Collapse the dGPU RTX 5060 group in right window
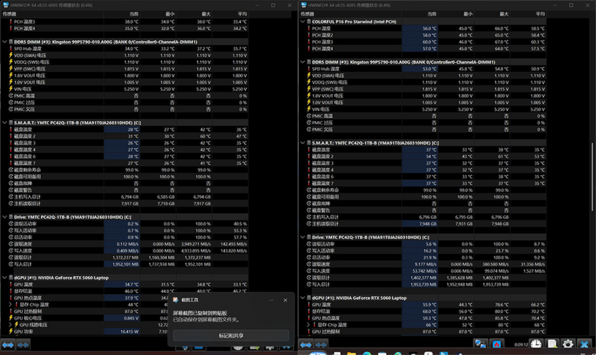This screenshot has height=355, width=596. (x=303, y=298)
